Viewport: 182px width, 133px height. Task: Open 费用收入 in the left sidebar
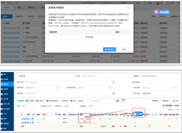[7, 124]
